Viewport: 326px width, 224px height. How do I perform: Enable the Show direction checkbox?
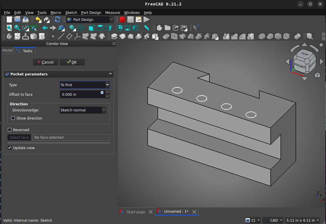click(x=13, y=118)
